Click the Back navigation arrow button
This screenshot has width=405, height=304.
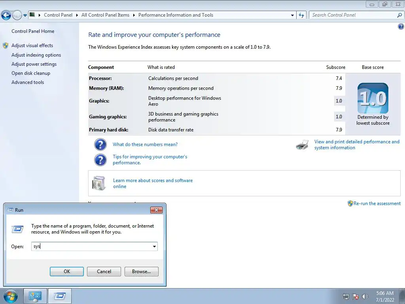6,15
